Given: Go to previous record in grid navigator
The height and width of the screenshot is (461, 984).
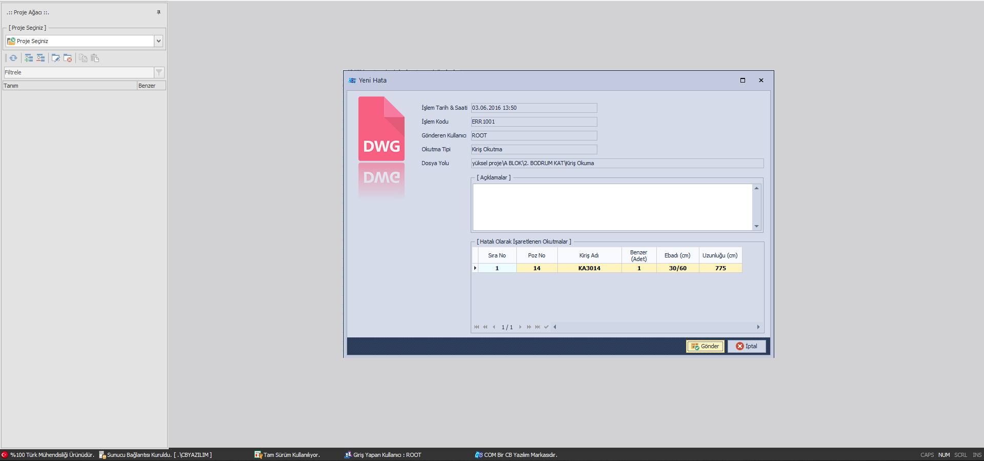Looking at the screenshot, I should 494,327.
